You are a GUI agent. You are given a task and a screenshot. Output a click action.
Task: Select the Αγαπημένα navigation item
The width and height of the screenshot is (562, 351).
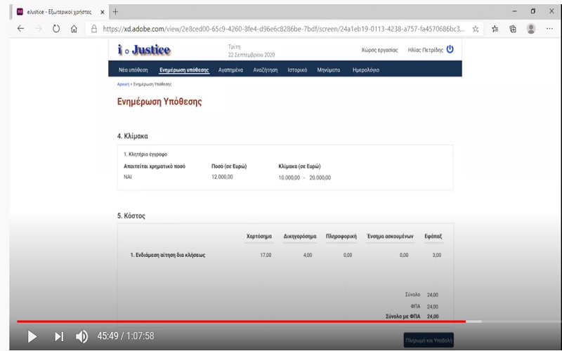[231, 70]
